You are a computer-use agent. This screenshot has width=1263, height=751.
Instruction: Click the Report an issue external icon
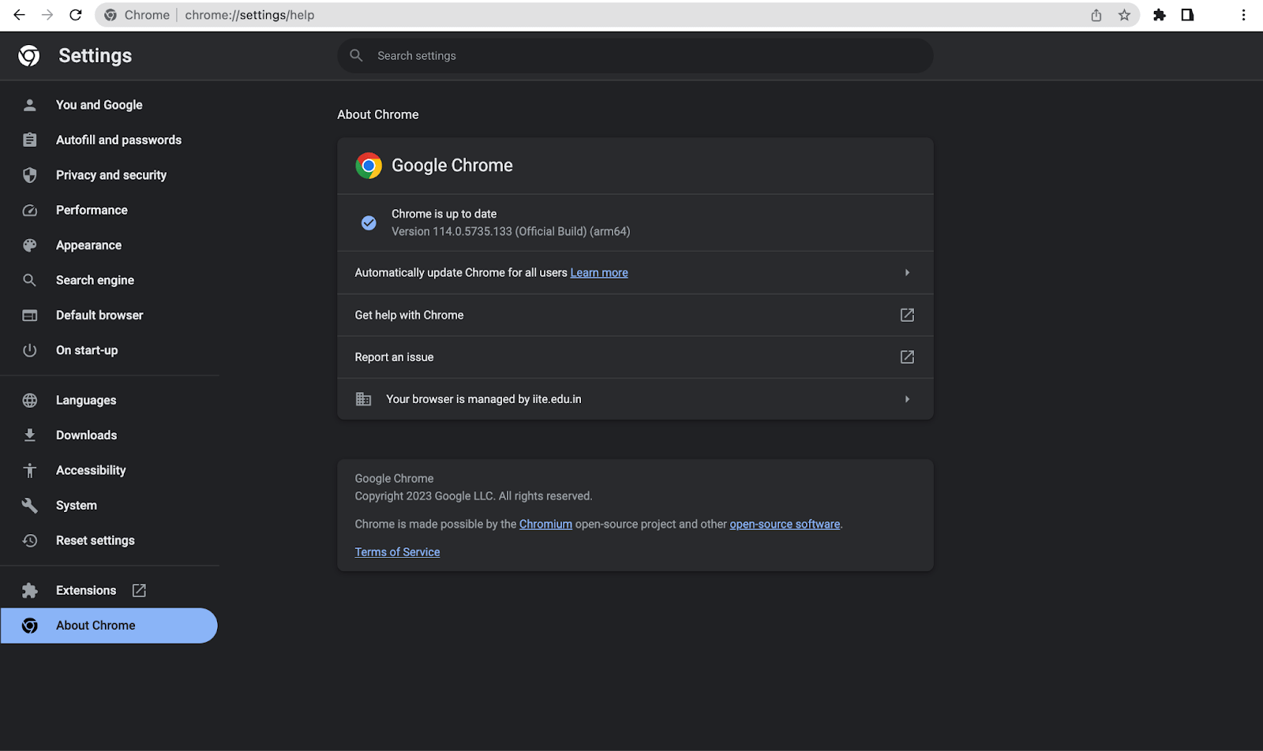(907, 357)
